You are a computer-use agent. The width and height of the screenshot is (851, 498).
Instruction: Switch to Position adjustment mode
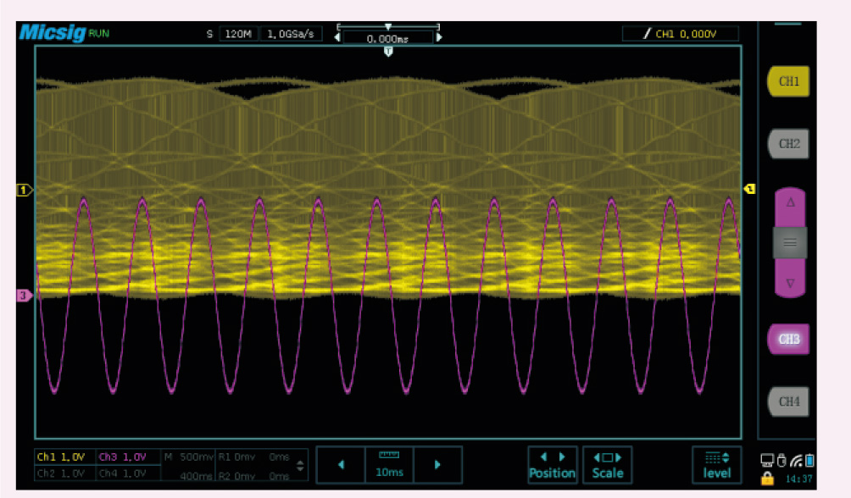coord(552,465)
